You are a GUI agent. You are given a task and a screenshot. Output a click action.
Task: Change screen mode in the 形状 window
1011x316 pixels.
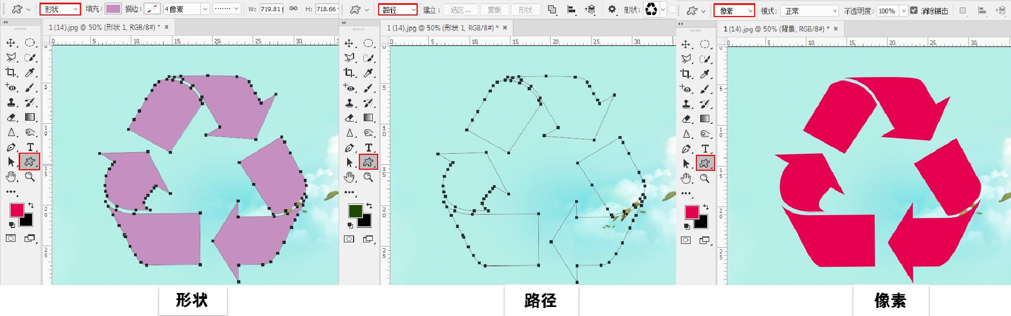30,238
